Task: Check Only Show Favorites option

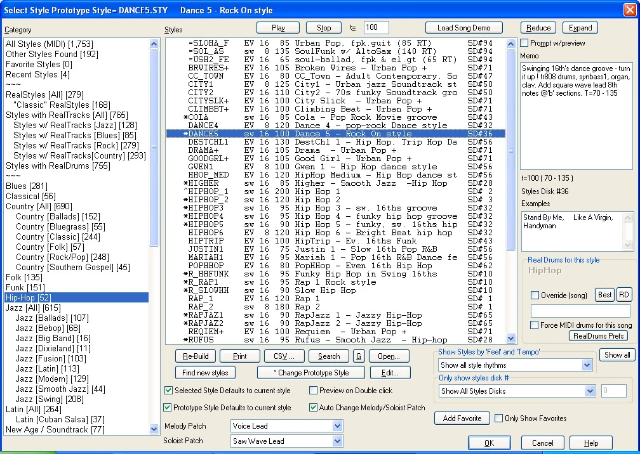Action: (498, 418)
